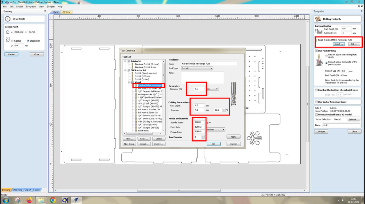Click the VCarve Pro taskbar icon

point(76,200)
